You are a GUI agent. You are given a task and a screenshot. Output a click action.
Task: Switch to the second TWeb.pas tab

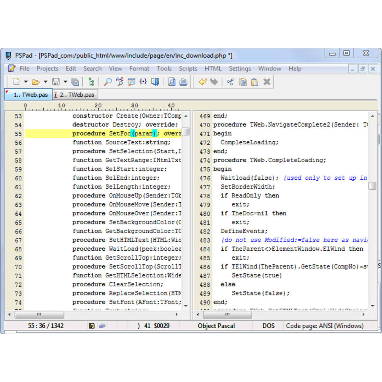(x=76, y=95)
